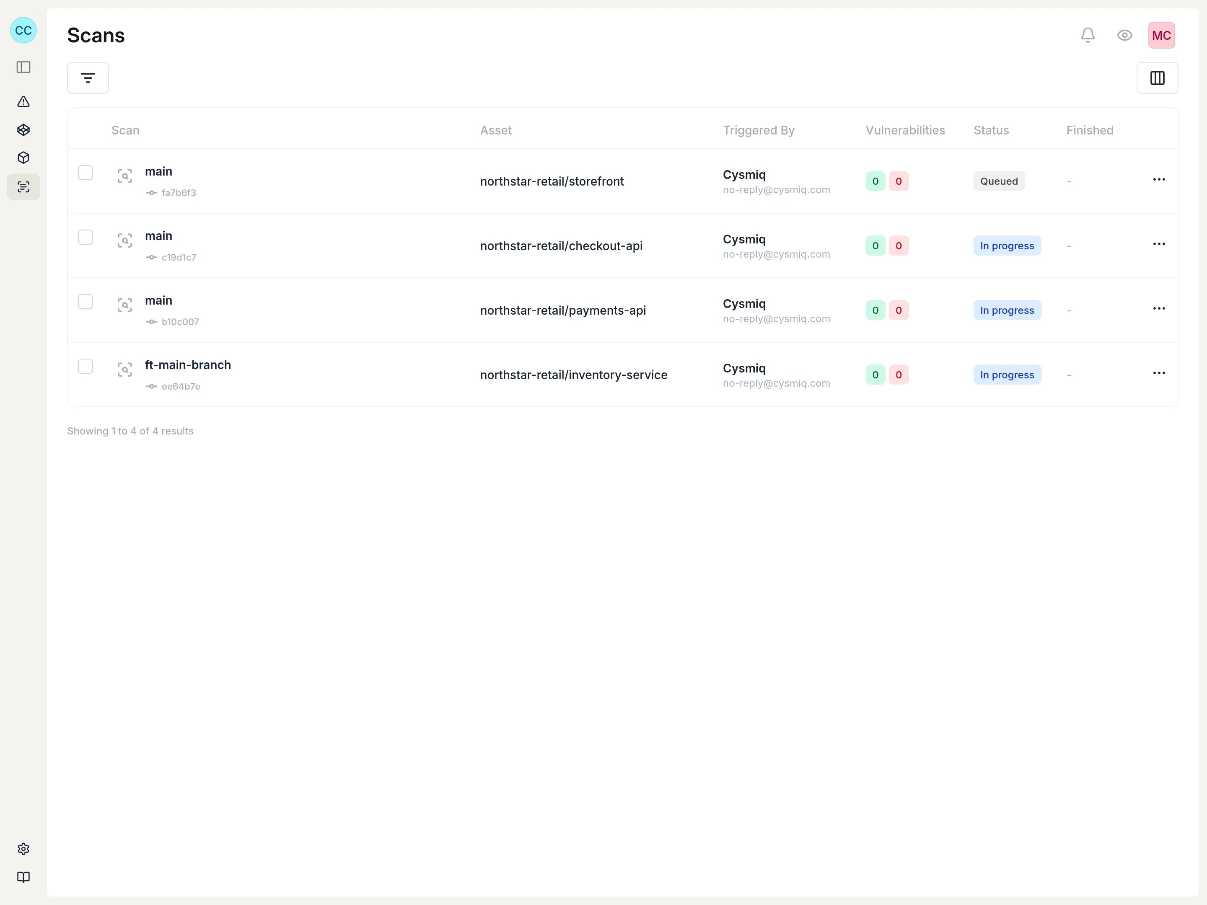Click green vulnerability count in checkout-api row
Viewport: 1207px width, 905px height.
click(x=875, y=246)
